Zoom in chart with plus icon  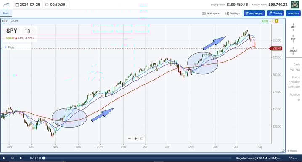[135, 138]
